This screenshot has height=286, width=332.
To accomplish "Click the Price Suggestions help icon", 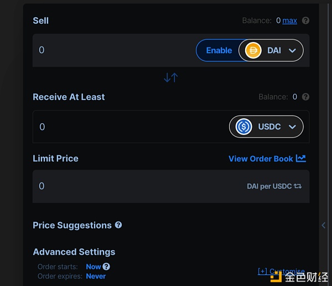I will pos(118,225).
